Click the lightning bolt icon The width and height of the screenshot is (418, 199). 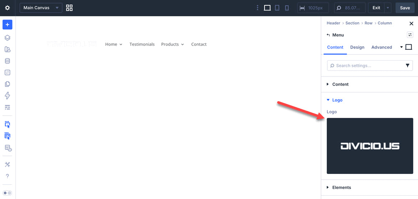coord(8,95)
